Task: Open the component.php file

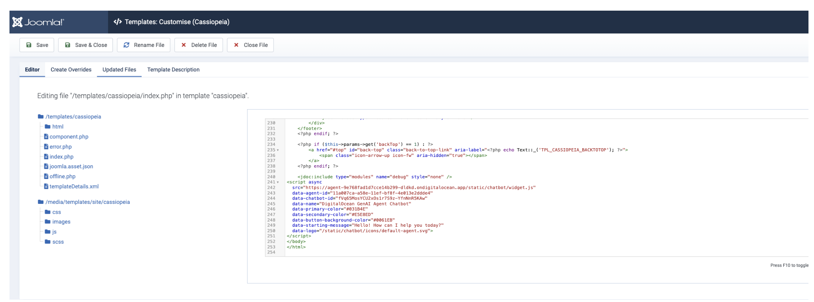Action: pos(69,137)
